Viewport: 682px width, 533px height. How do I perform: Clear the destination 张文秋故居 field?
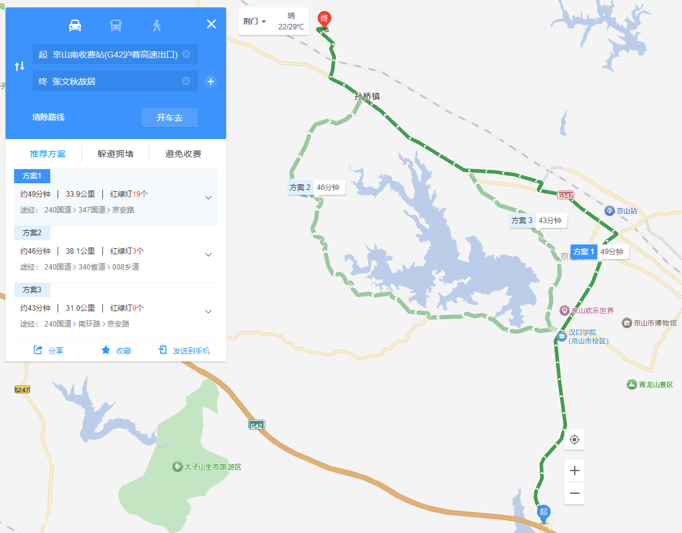(x=186, y=81)
